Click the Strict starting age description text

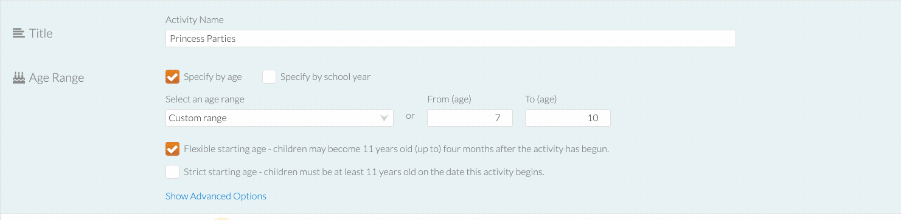tap(364, 172)
